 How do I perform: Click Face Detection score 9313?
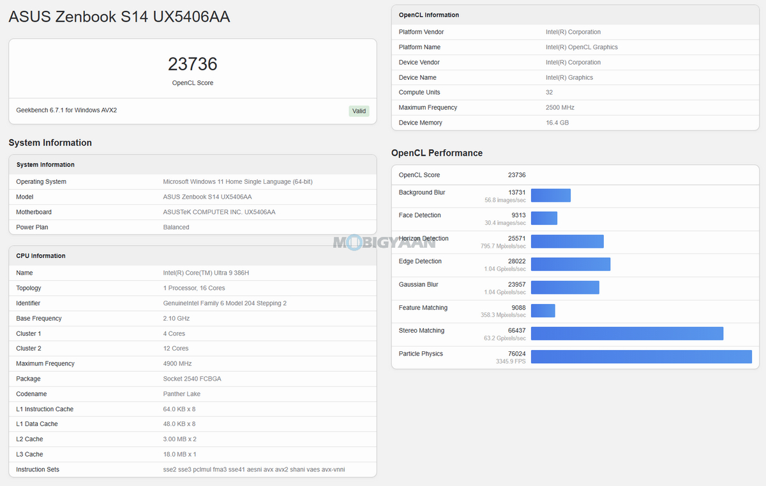point(519,215)
